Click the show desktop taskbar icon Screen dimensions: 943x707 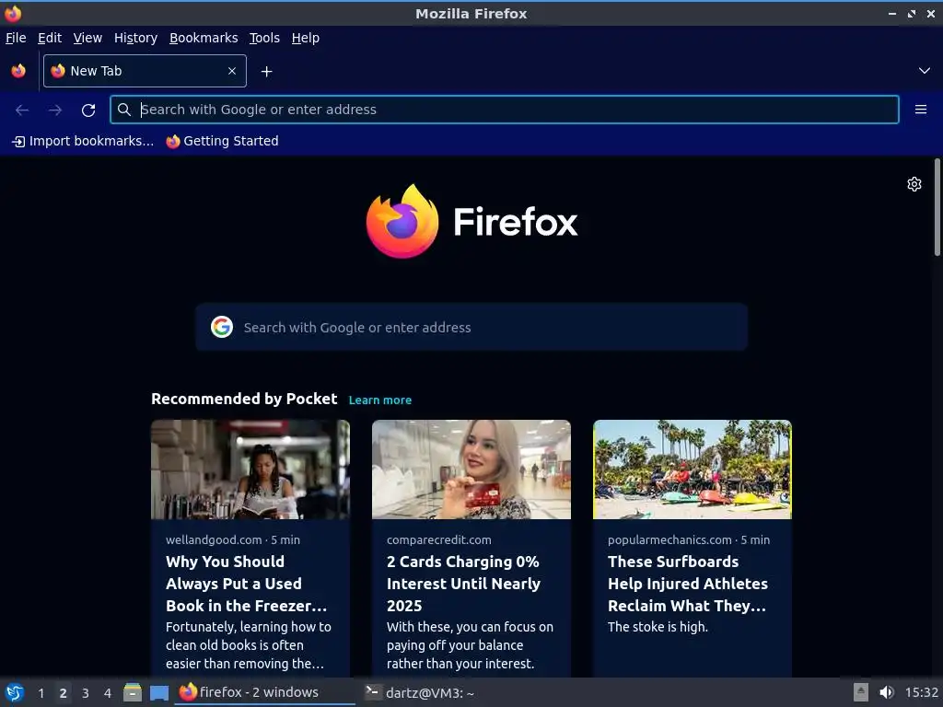pos(159,693)
